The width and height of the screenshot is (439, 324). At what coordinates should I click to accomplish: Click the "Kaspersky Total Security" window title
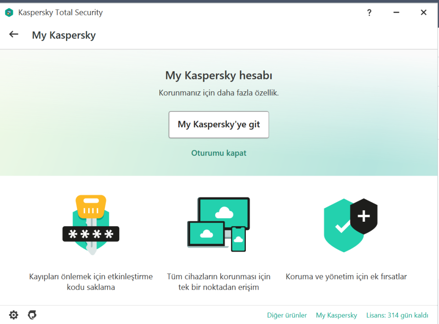[x=61, y=13]
